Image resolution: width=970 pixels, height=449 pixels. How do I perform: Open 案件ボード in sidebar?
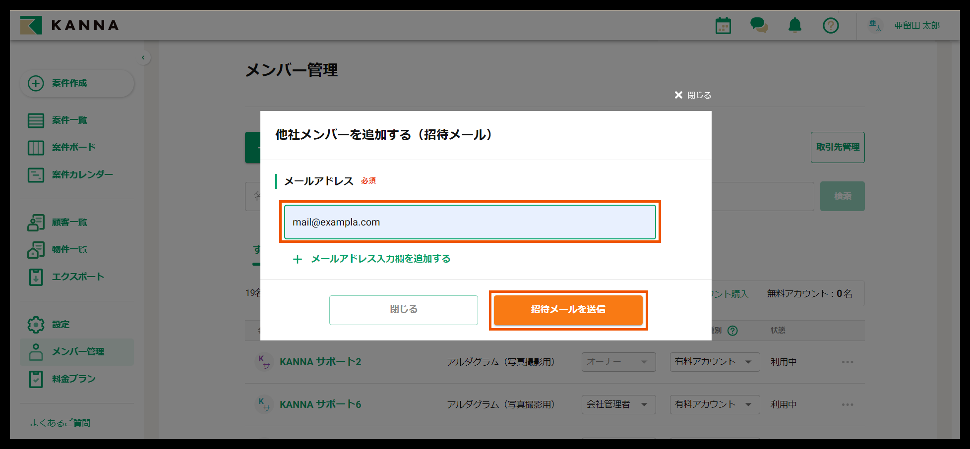(x=73, y=148)
